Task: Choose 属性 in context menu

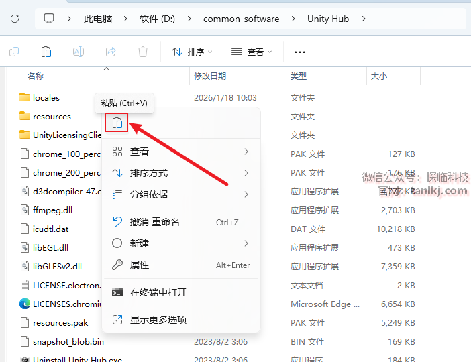Action: point(181,265)
